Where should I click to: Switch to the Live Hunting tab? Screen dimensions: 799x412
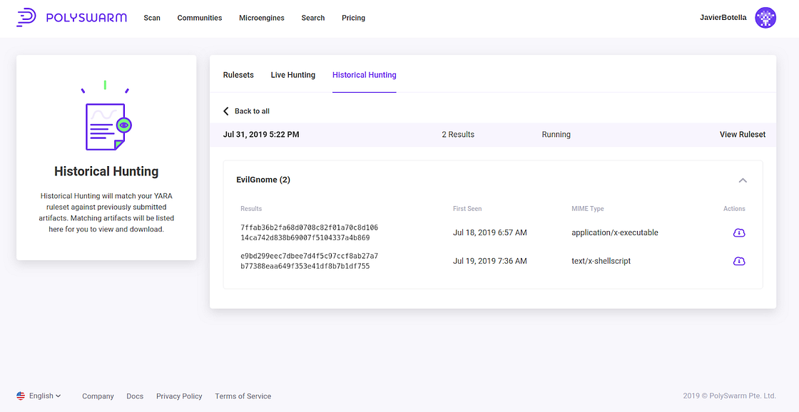[x=293, y=75]
